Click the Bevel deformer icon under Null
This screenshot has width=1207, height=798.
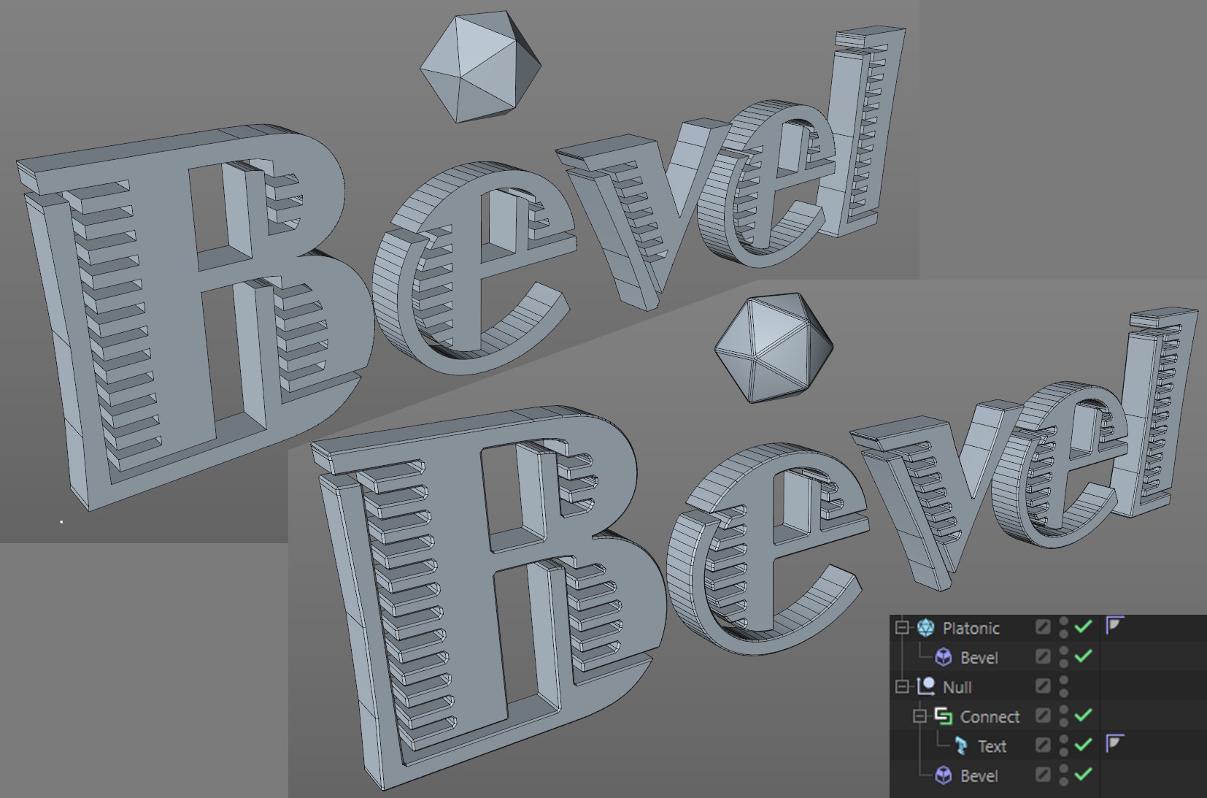point(944,775)
